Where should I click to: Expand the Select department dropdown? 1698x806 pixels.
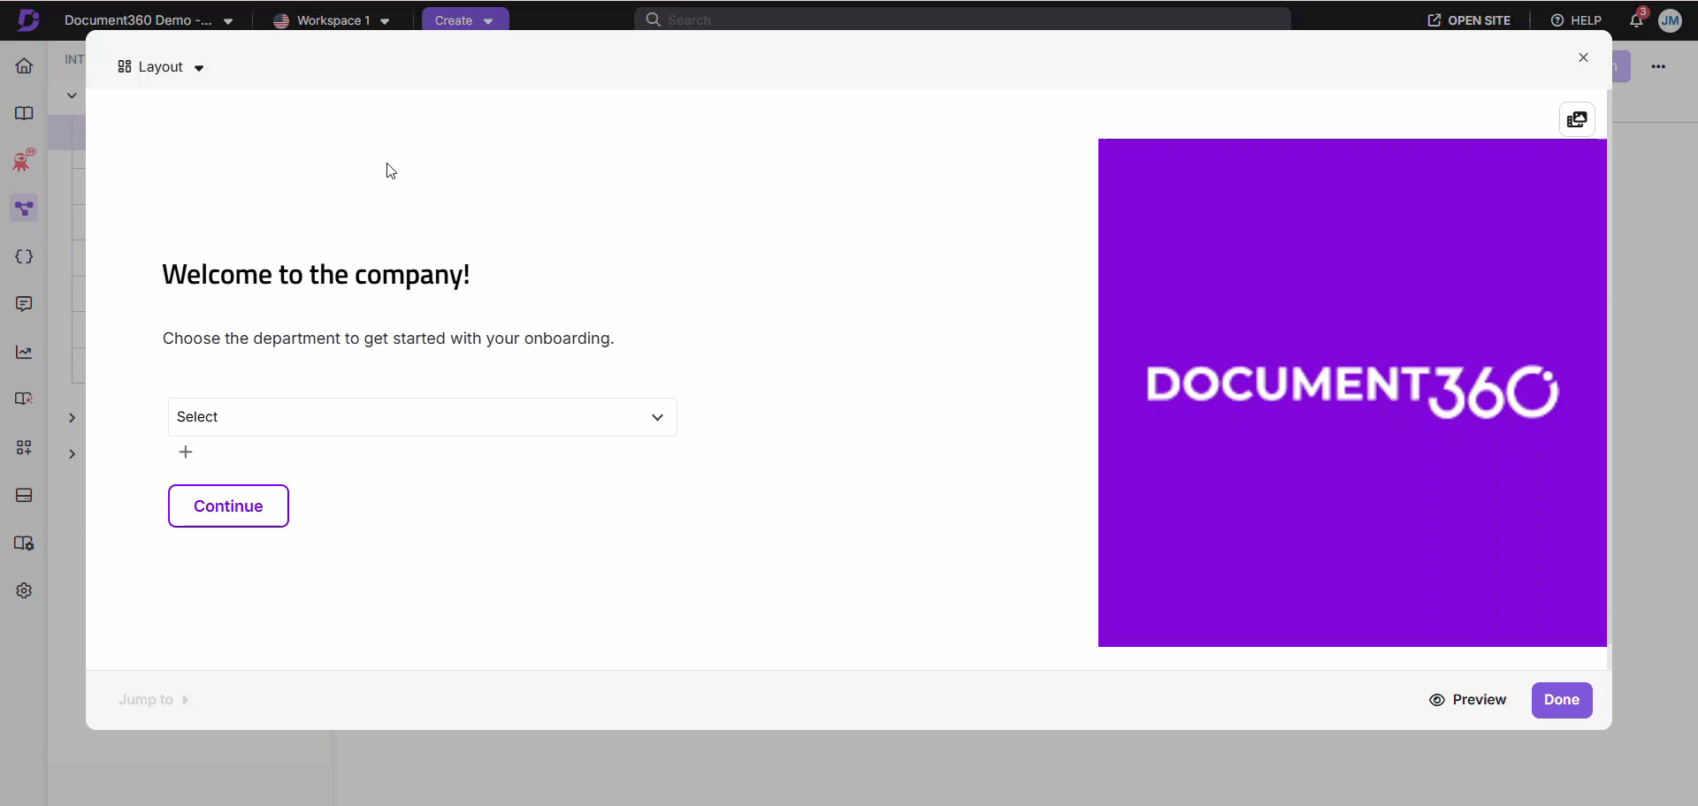tap(422, 417)
